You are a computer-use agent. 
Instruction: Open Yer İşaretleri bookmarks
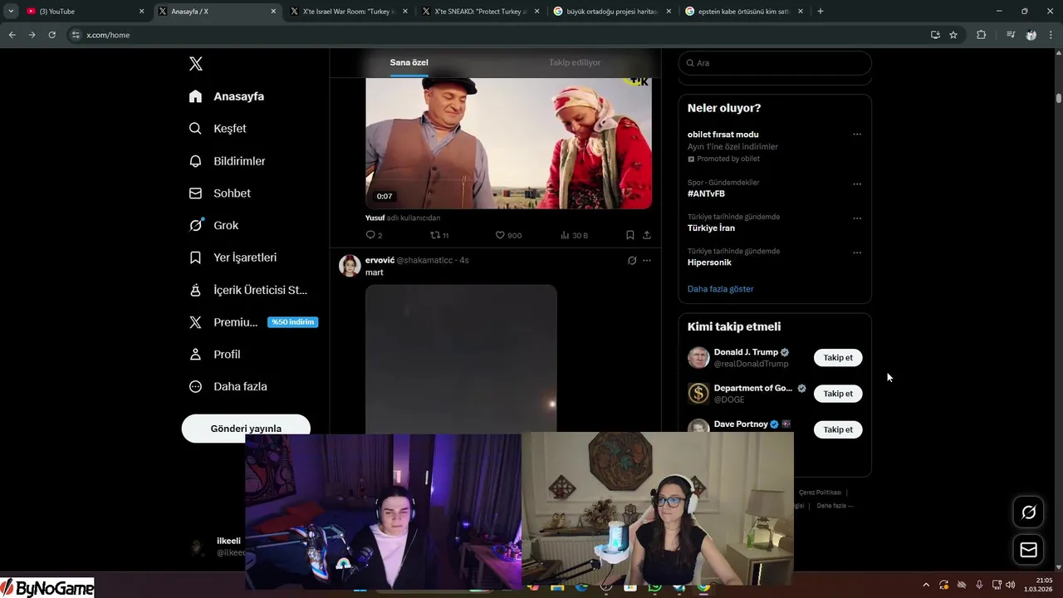(x=233, y=257)
